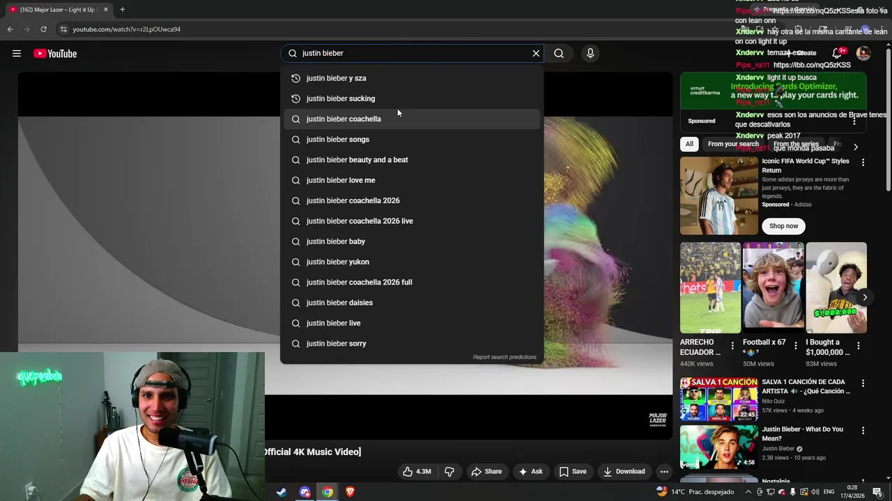Open Windows notification center icon
Viewport: 892px width, 501px height.
pos(878,492)
